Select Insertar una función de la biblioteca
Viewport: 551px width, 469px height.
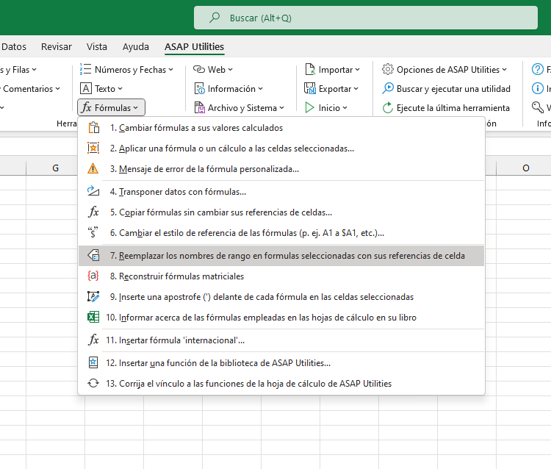[281, 363]
